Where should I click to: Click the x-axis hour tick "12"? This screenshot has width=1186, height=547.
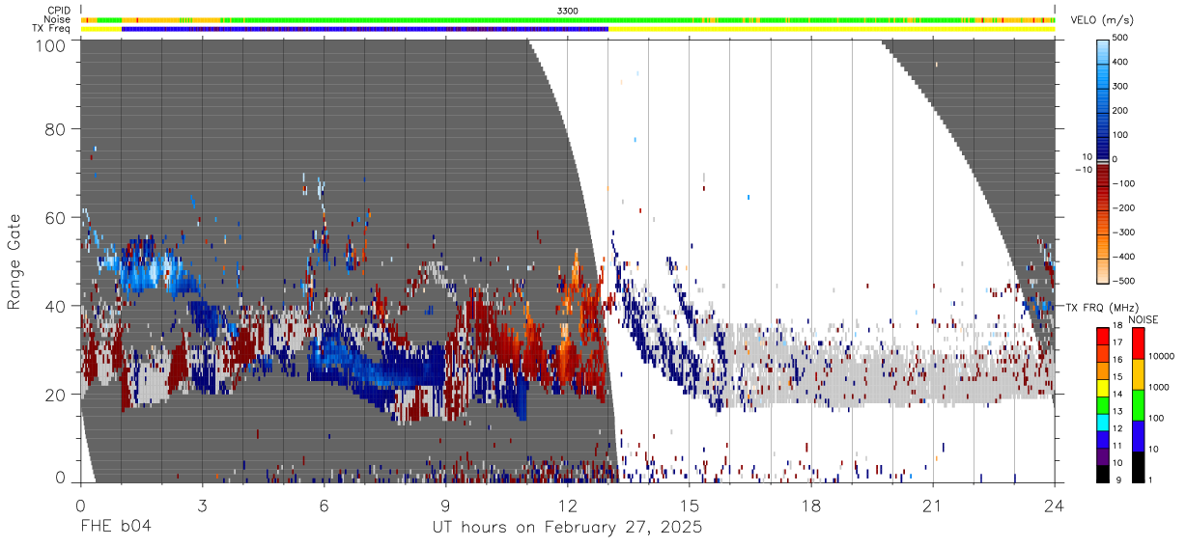click(x=567, y=506)
